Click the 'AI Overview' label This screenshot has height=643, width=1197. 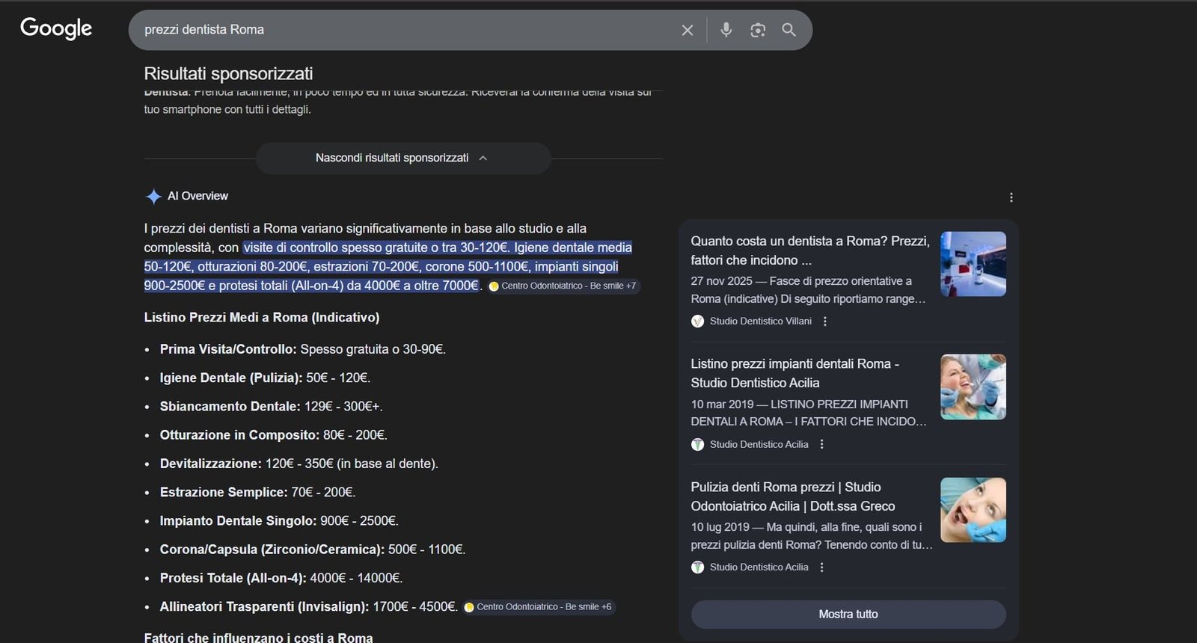[x=198, y=196]
